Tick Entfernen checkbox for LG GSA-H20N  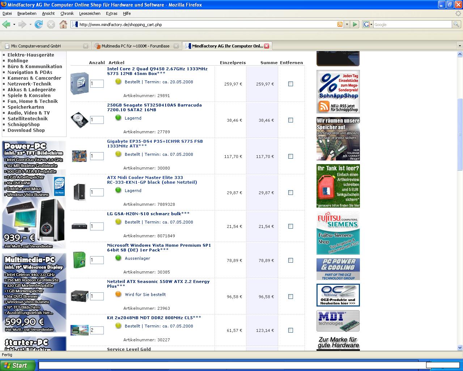tap(290, 226)
